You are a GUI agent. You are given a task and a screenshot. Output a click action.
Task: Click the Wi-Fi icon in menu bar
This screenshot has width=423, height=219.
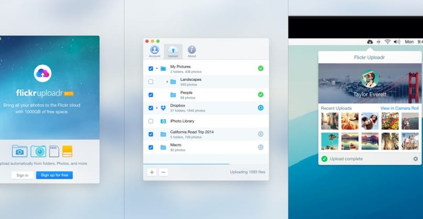(x=387, y=41)
